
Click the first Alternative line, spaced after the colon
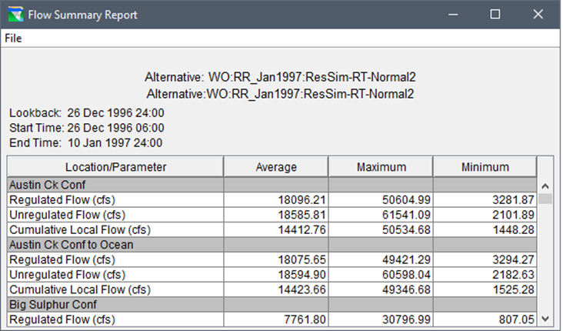coord(280,77)
